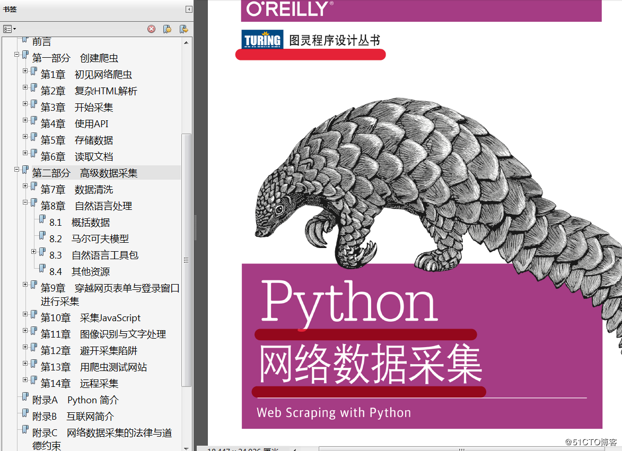Jump to 第2章 复杂HTML解析
This screenshot has width=622, height=451.
89,91
